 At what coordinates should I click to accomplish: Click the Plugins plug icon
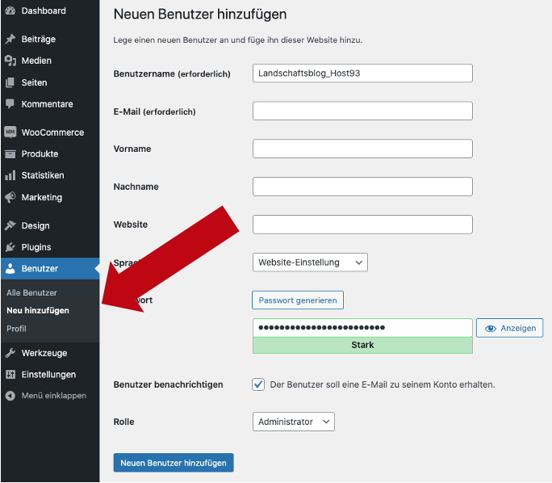coord(10,247)
